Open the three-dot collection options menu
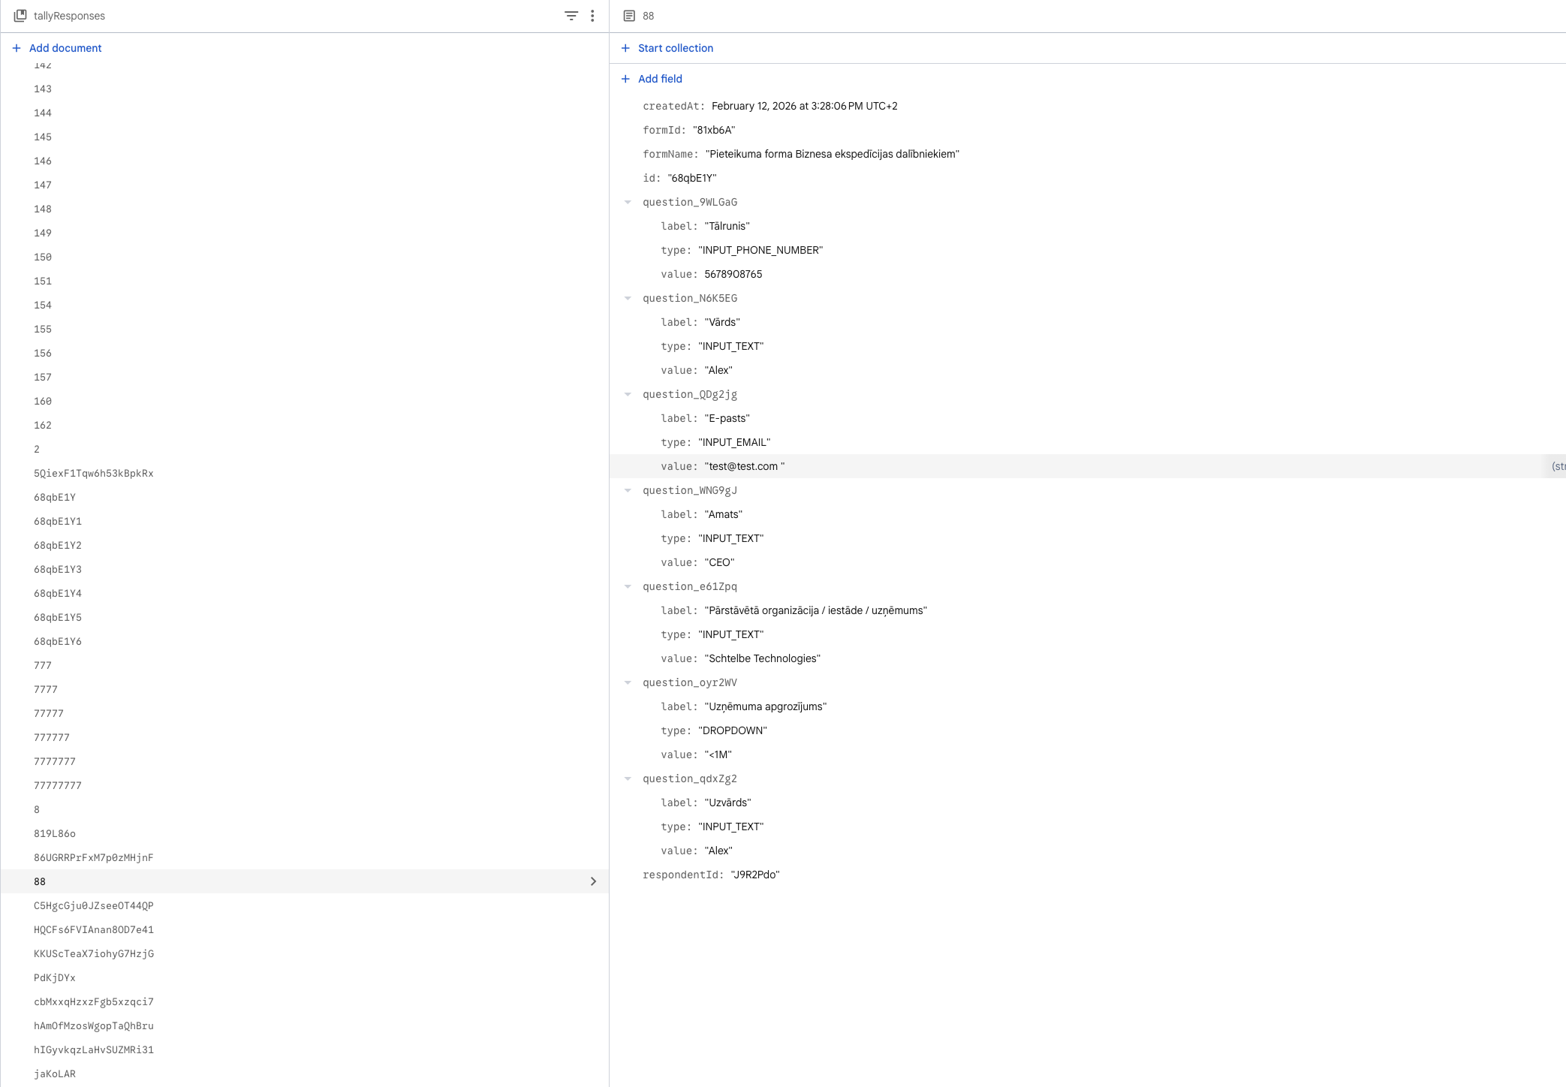The height and width of the screenshot is (1087, 1566). pos(592,16)
